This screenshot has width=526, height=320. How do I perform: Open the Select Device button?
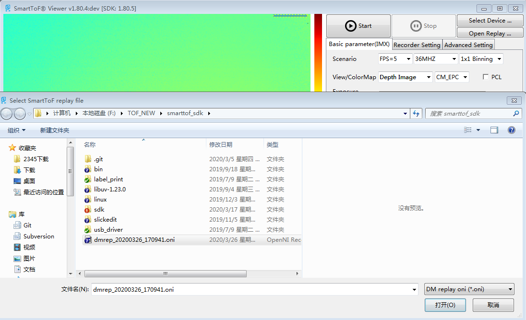point(490,21)
